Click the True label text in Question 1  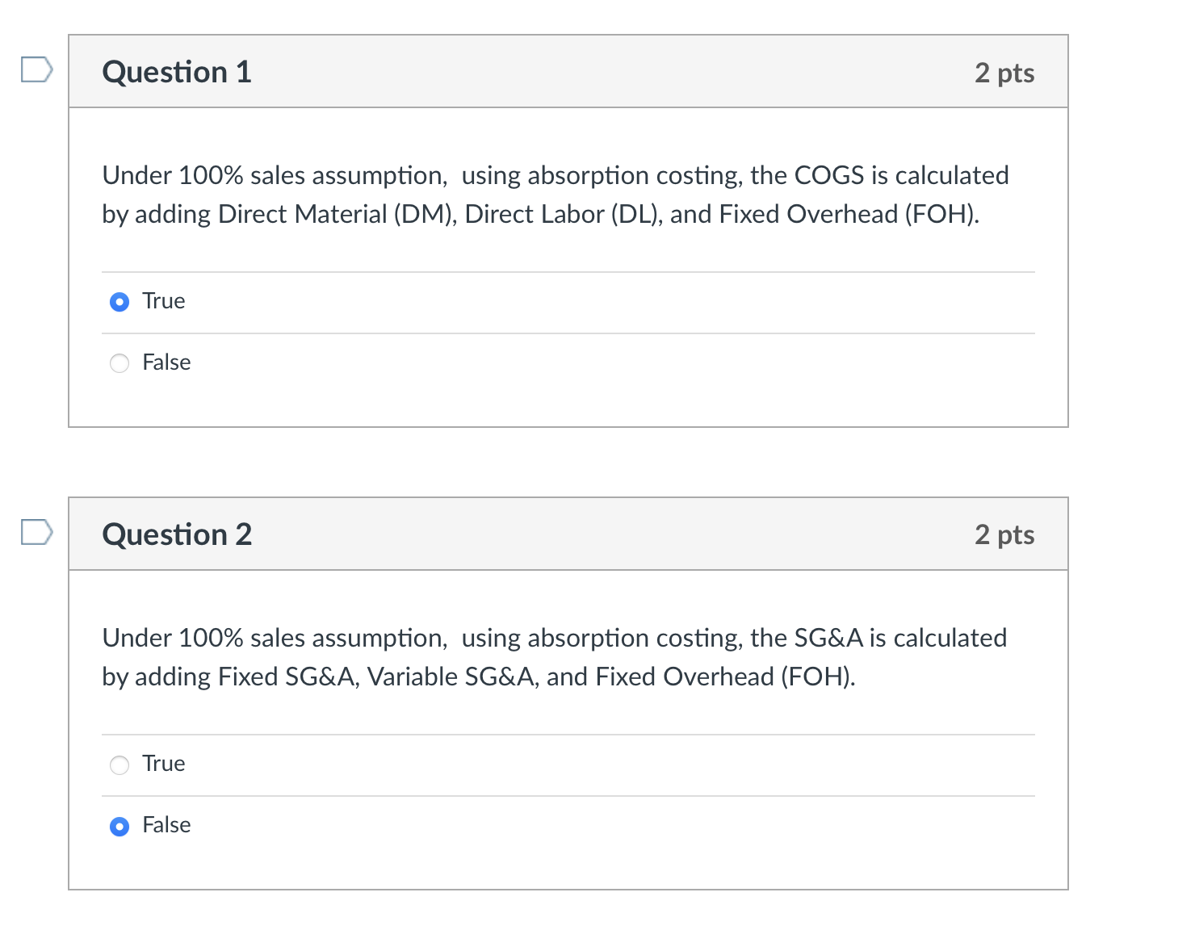[163, 301]
